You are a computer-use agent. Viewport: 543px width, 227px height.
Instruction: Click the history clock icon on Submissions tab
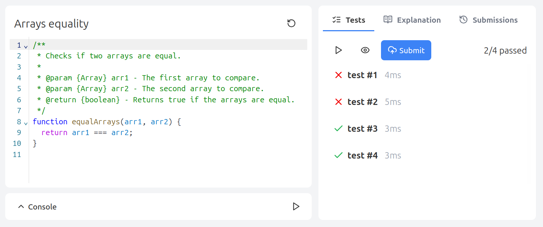tap(463, 20)
